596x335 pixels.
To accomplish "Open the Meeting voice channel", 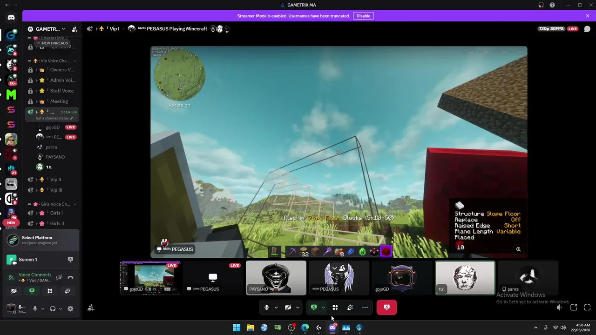I will [52, 101].
